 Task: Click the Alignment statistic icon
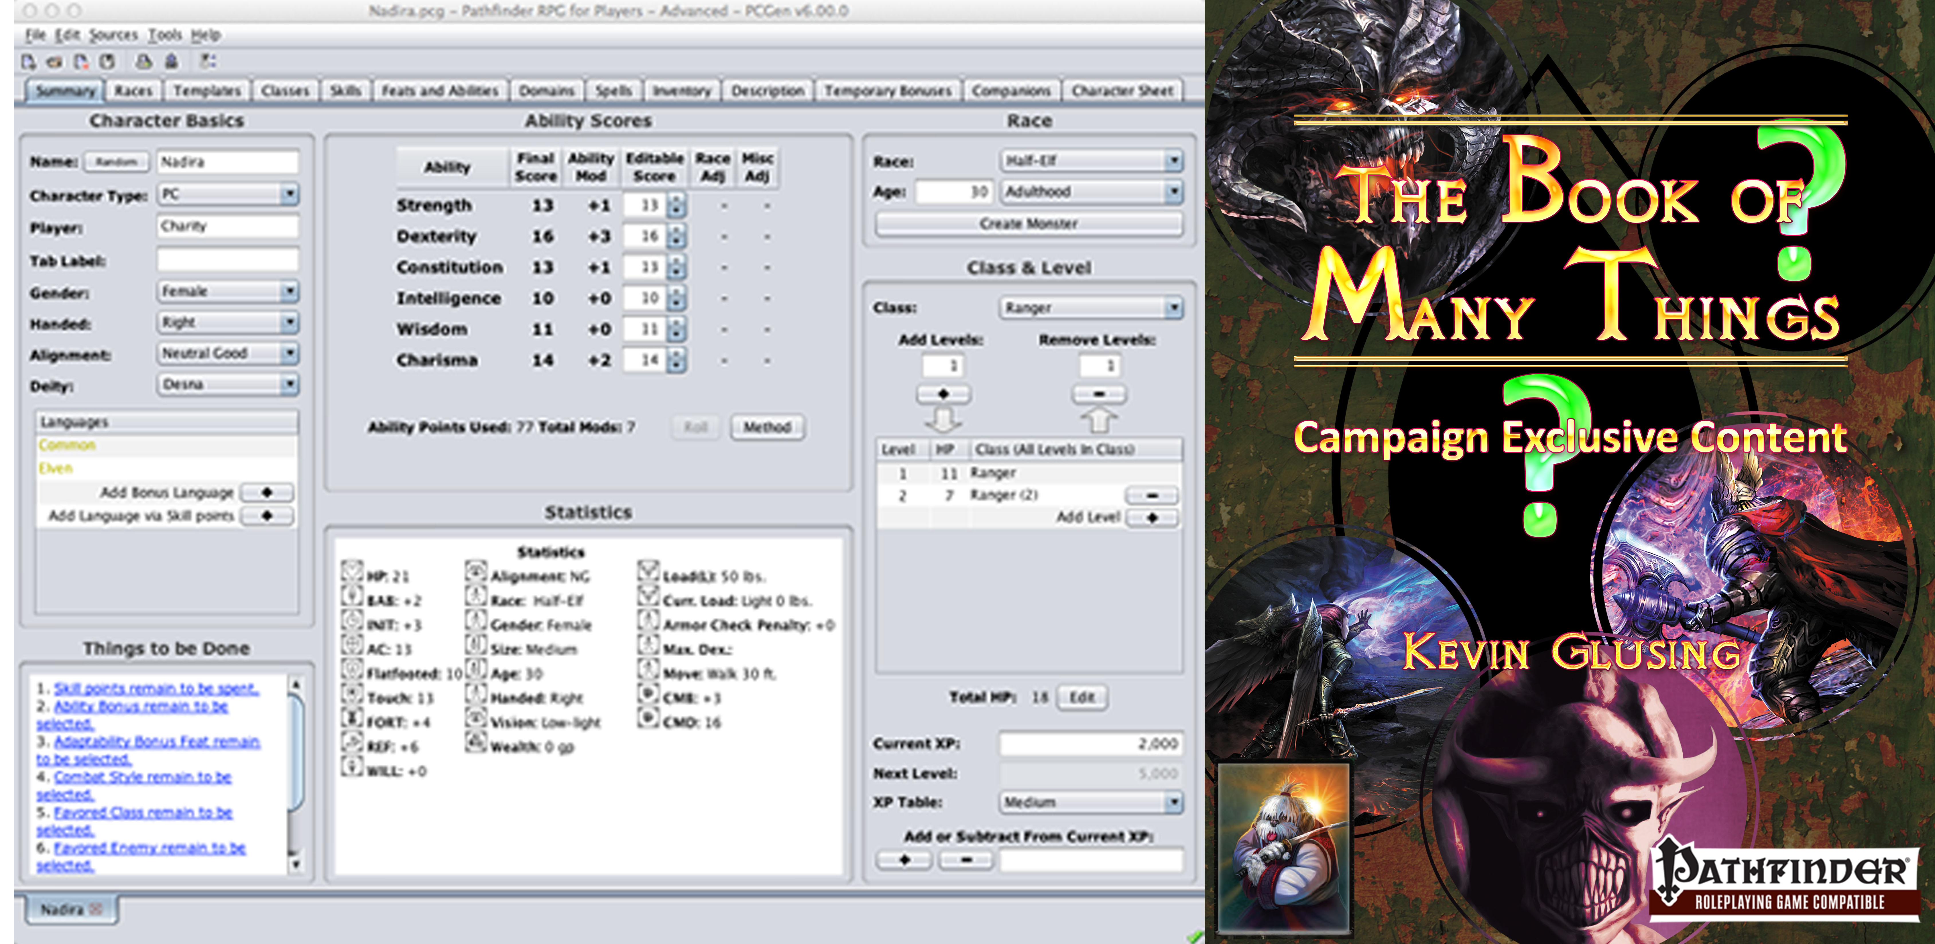click(x=476, y=571)
